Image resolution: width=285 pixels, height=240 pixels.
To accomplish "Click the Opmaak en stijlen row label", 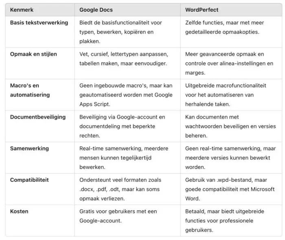I will [33, 54].
